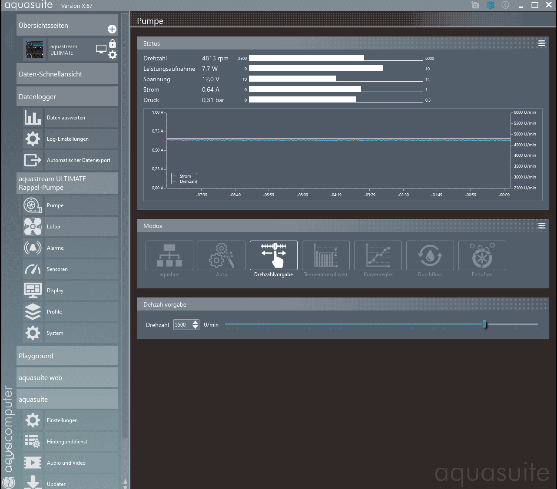Open the Display monitor icon
Viewport: 557px width, 489px height.
tap(33, 291)
